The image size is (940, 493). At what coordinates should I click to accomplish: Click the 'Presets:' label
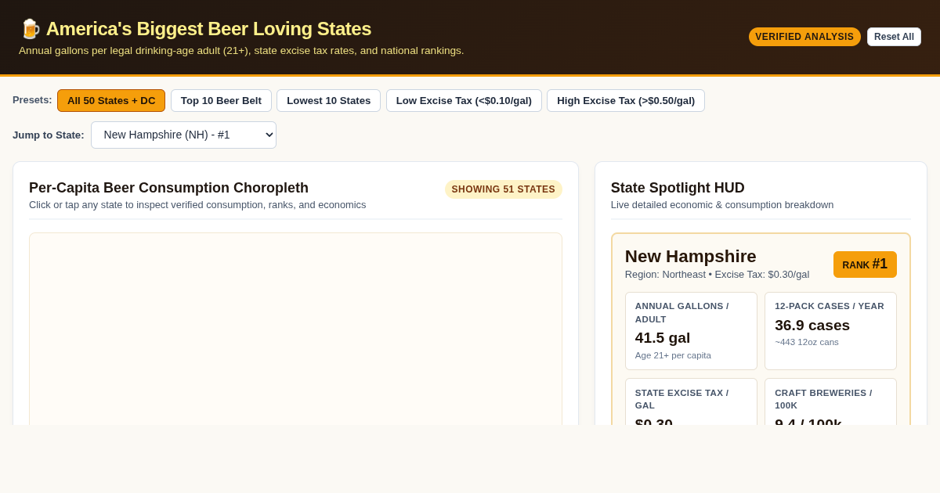coord(32,100)
